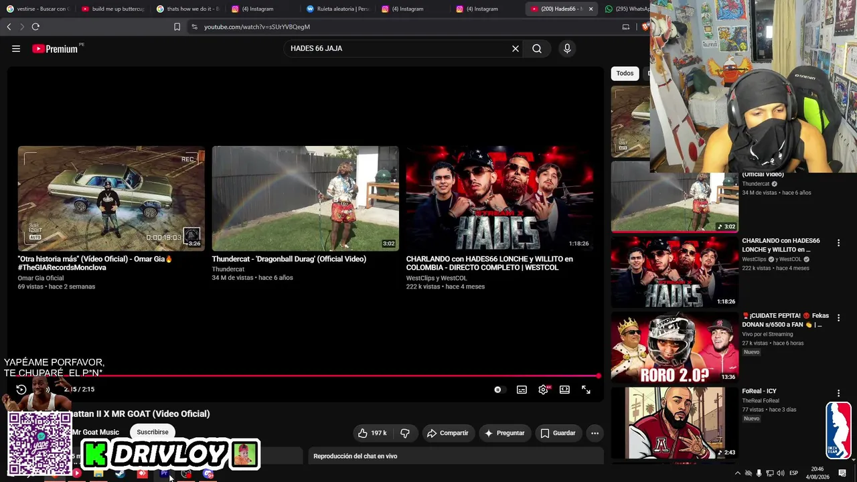Share the video via Compartir
The image size is (857, 482).
point(447,433)
